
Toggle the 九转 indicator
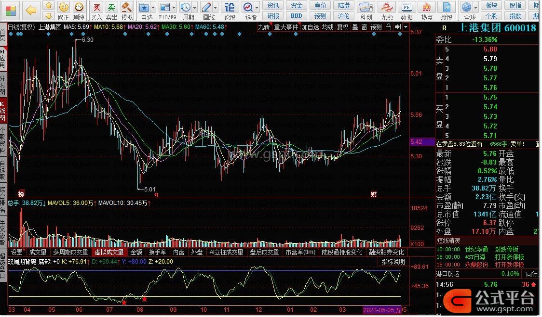pos(264,27)
